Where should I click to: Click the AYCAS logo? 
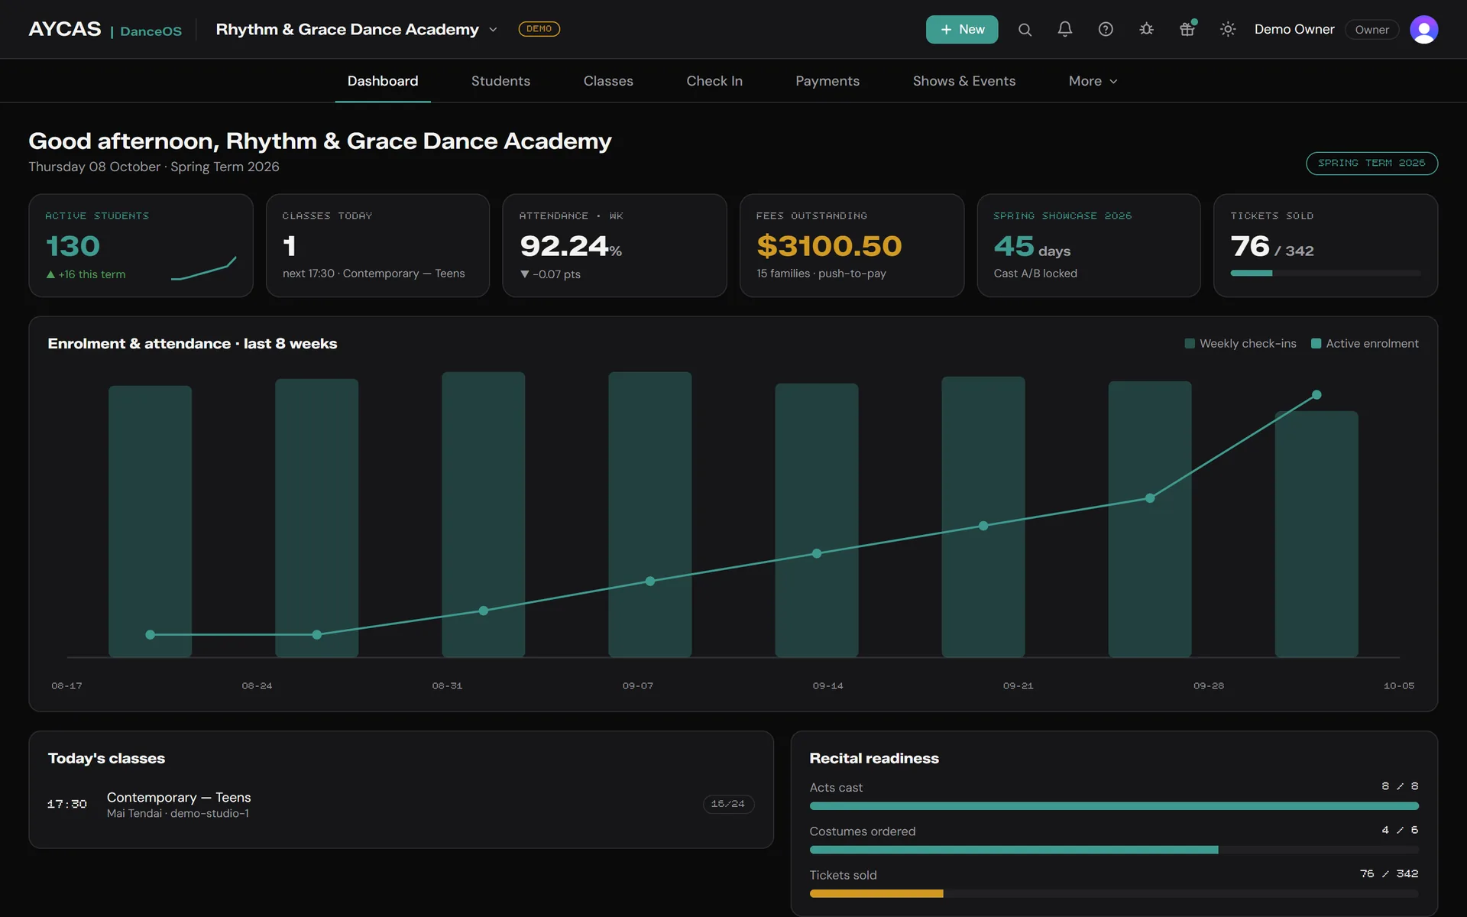(x=65, y=29)
